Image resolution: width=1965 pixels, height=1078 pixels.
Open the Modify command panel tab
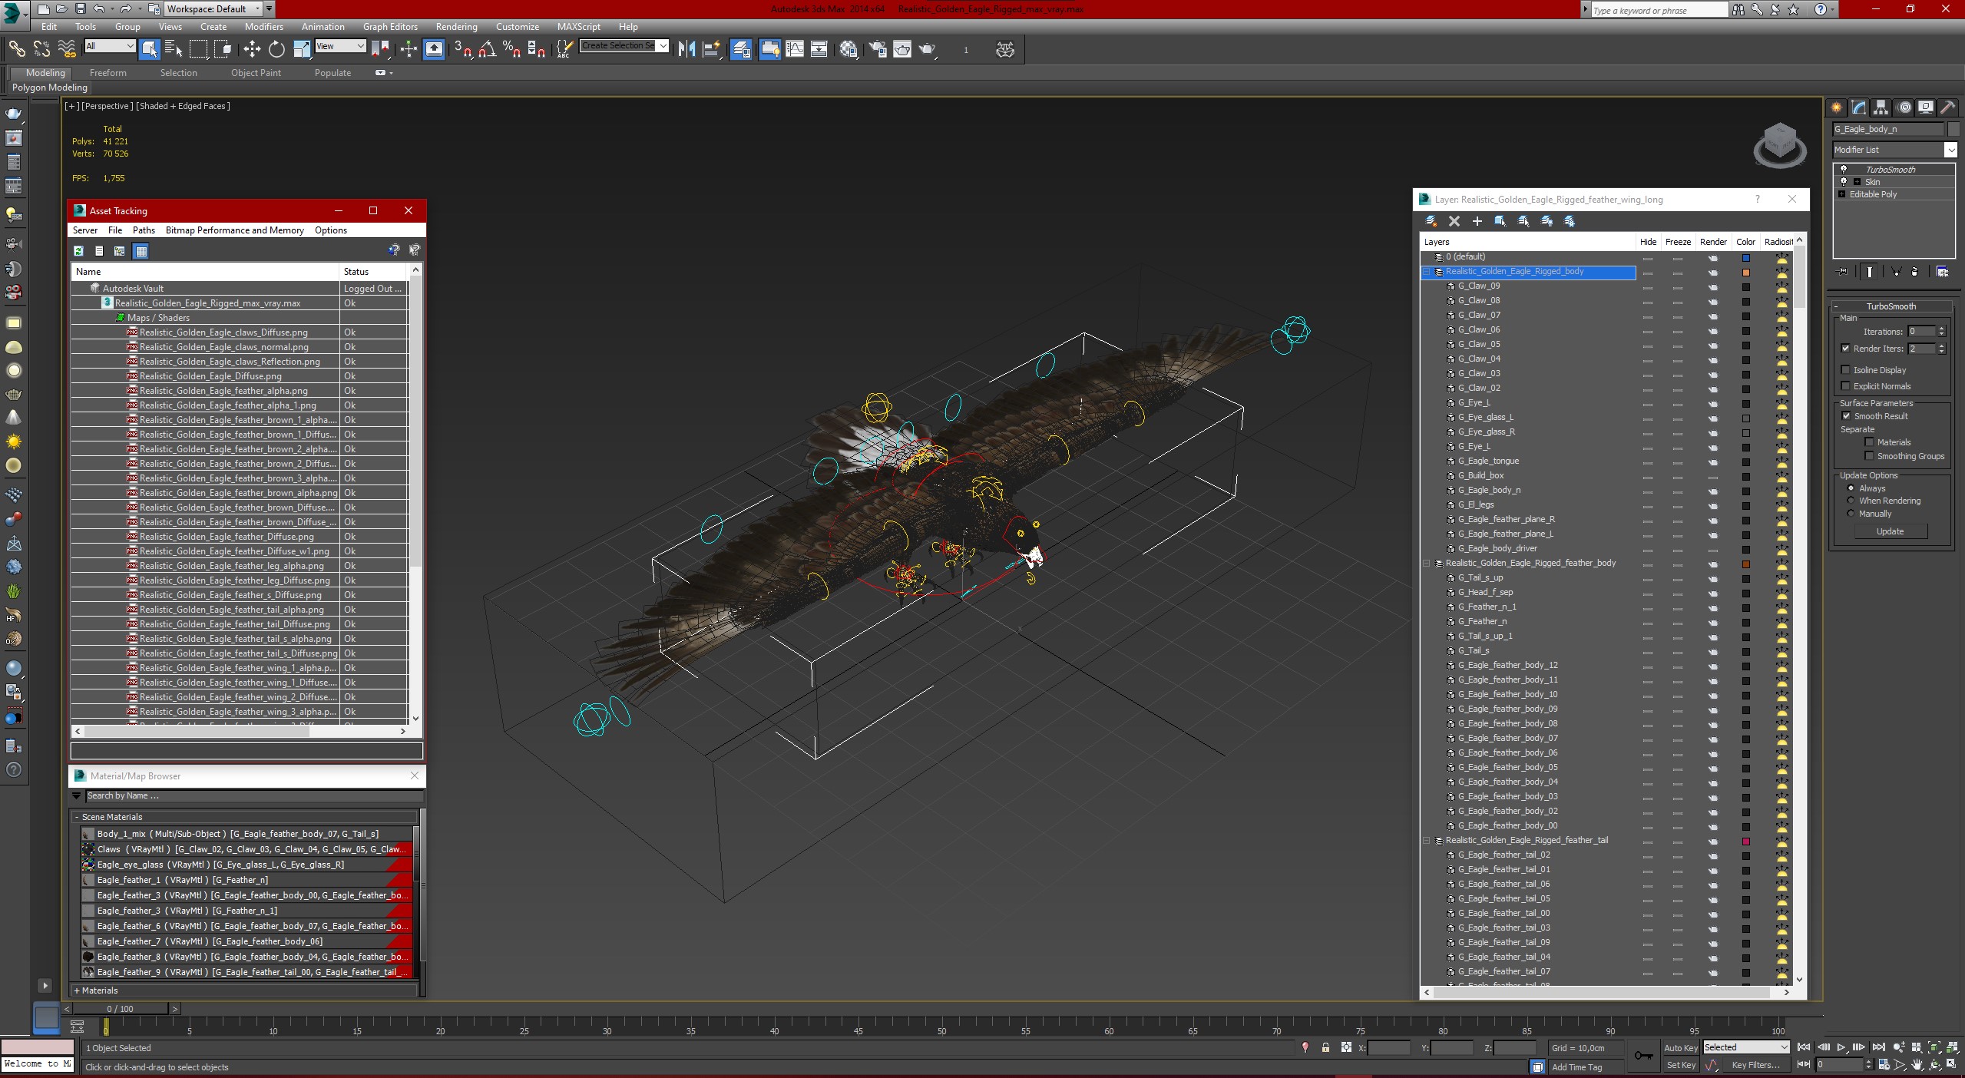tap(1858, 107)
